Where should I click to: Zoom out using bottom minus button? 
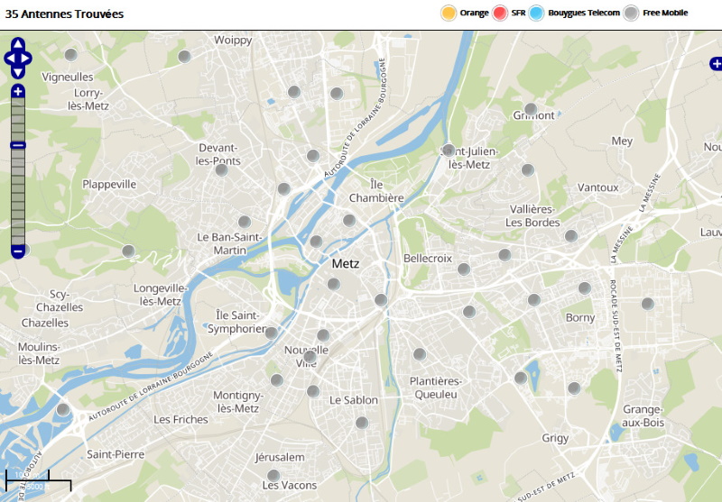pyautogui.click(x=18, y=251)
